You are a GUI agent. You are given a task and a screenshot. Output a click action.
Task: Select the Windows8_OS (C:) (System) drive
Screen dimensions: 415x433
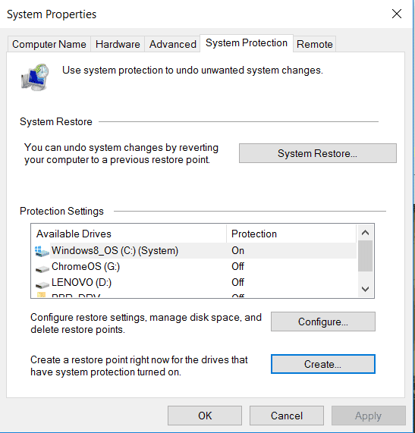[x=195, y=250]
